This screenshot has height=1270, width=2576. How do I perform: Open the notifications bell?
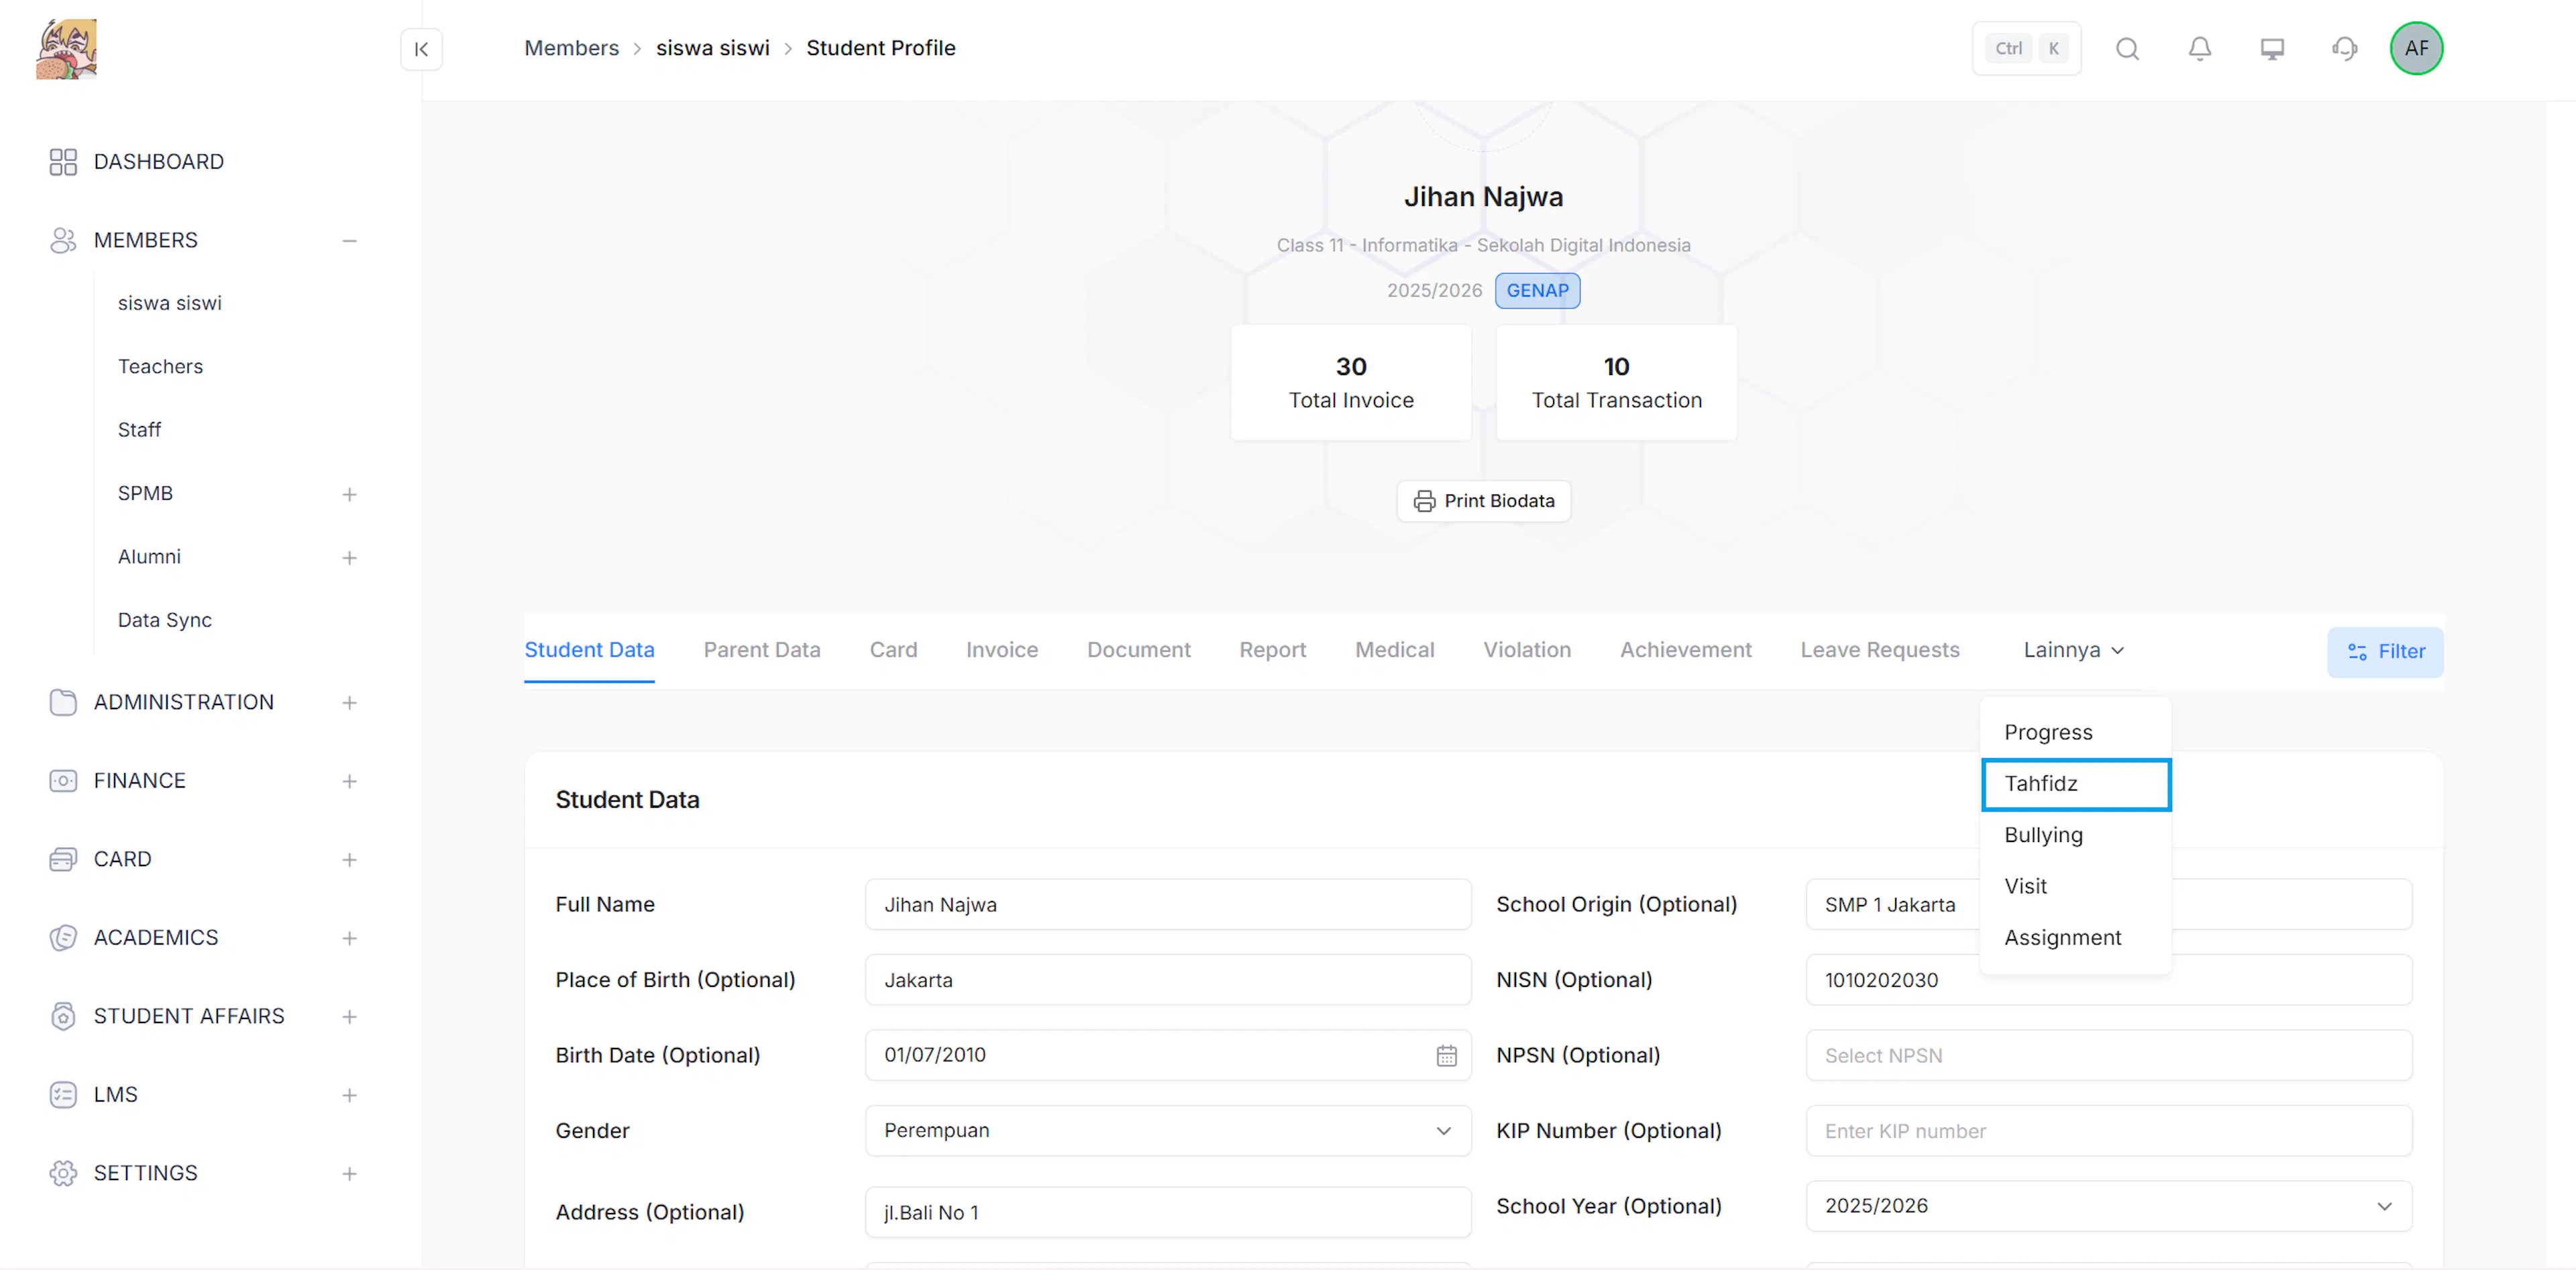coord(2199,48)
